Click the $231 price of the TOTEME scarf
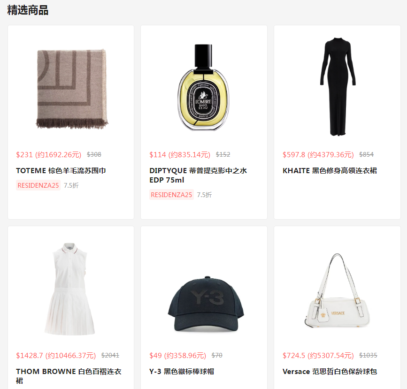This screenshot has height=389, width=407. click(48, 155)
